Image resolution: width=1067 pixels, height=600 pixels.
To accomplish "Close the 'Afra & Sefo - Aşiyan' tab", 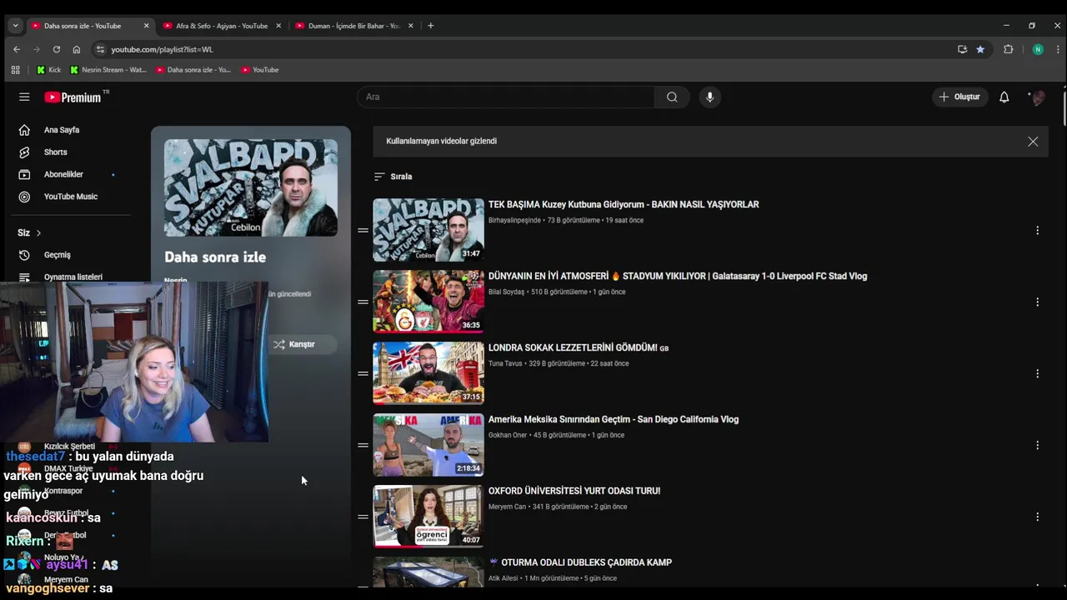I will pyautogui.click(x=278, y=26).
